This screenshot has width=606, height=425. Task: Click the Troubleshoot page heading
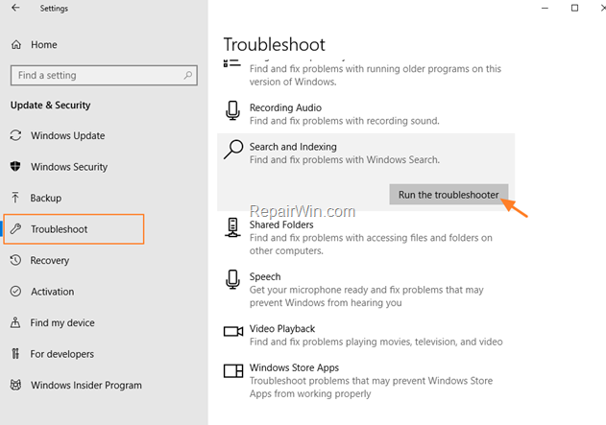click(275, 44)
